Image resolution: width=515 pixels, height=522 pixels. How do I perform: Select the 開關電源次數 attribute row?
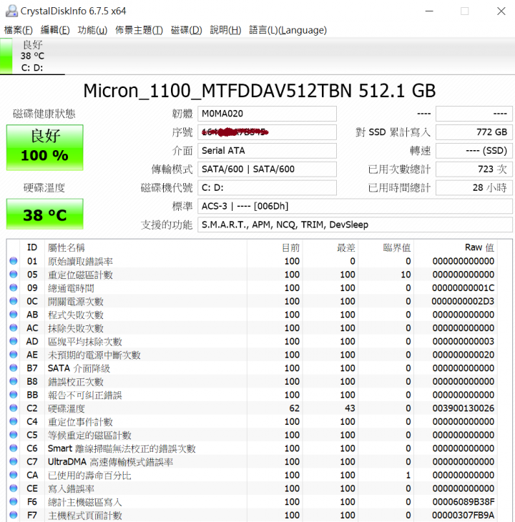click(x=252, y=301)
